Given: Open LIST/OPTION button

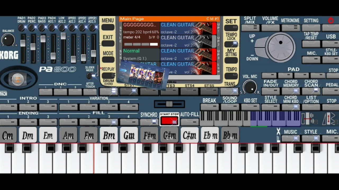Looking at the screenshot, I should (x=311, y=107).
